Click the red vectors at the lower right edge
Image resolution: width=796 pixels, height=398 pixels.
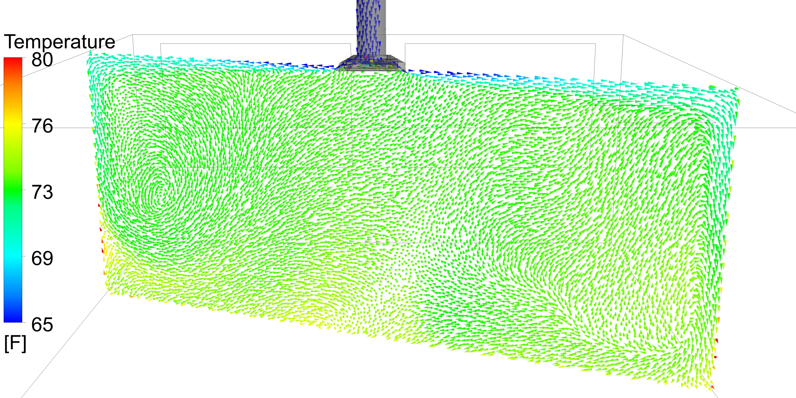click(716, 341)
